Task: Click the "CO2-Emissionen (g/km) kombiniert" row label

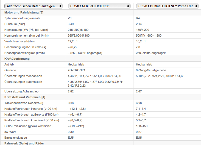Action: pyautogui.click(x=28, y=126)
